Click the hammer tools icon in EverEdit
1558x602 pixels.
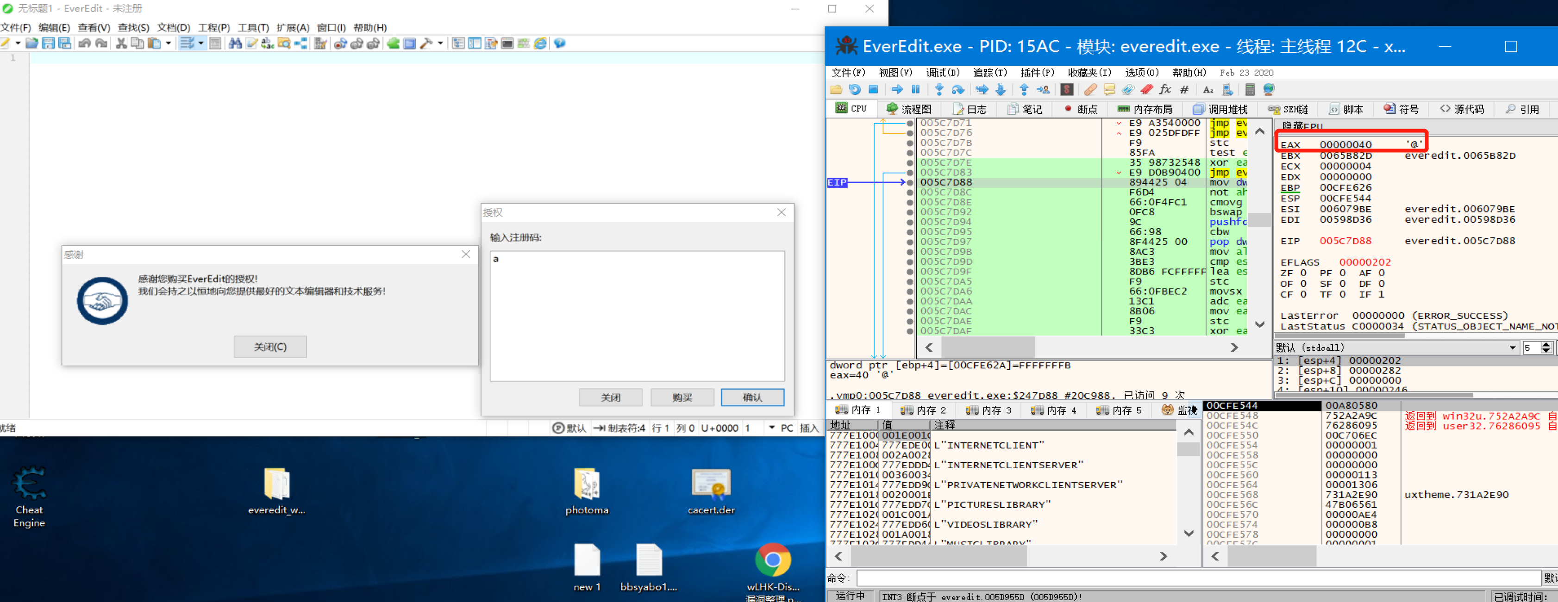point(426,43)
